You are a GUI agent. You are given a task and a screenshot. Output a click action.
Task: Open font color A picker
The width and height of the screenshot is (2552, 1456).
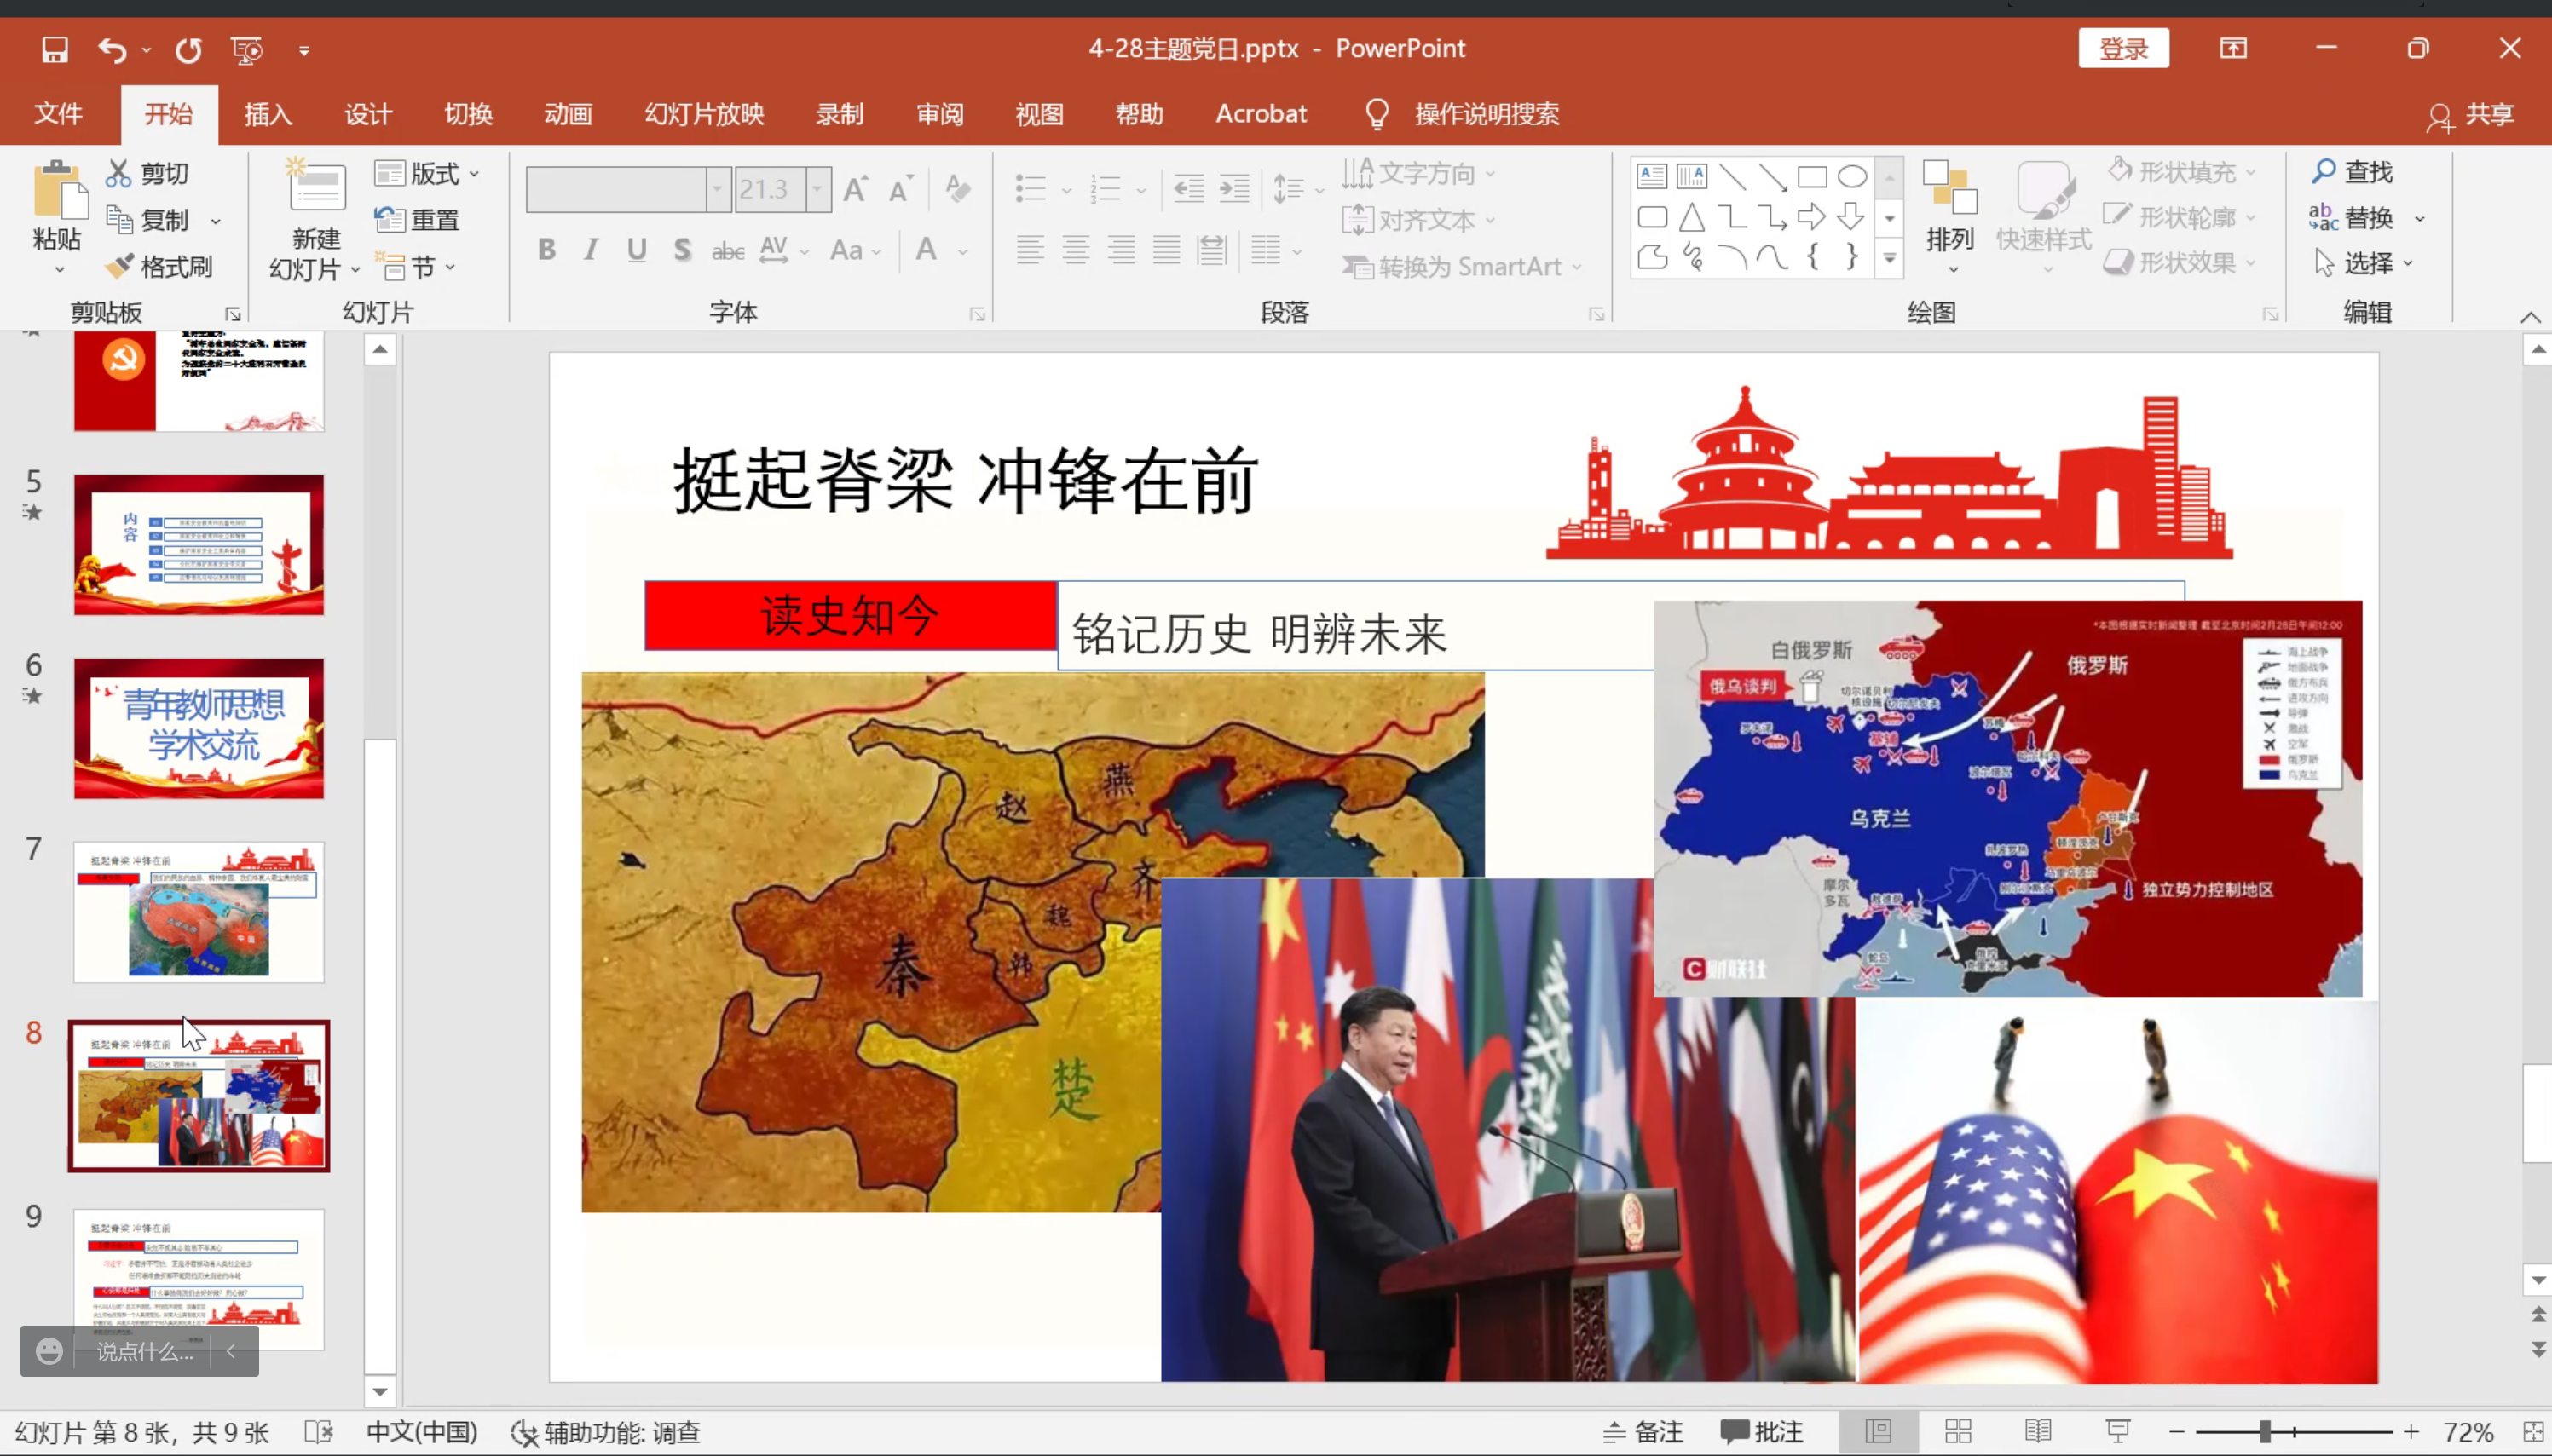coord(927,249)
